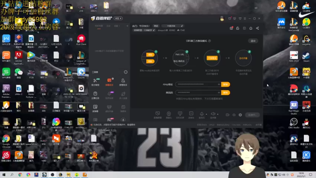This screenshot has height=178, width=316.
Task: Click the mode pill next to app logo
Action: pos(118,18)
